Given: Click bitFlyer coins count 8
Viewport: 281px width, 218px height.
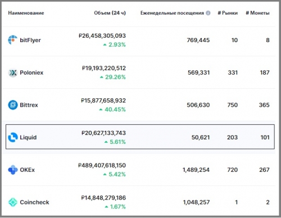Looking at the screenshot, I should click(268, 40).
